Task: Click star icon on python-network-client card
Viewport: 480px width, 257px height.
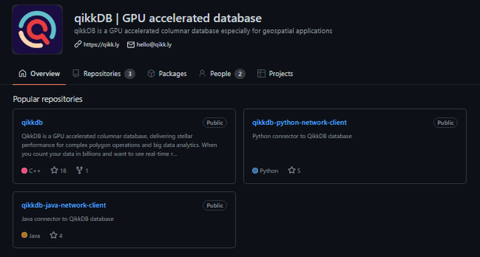Action: (292, 170)
